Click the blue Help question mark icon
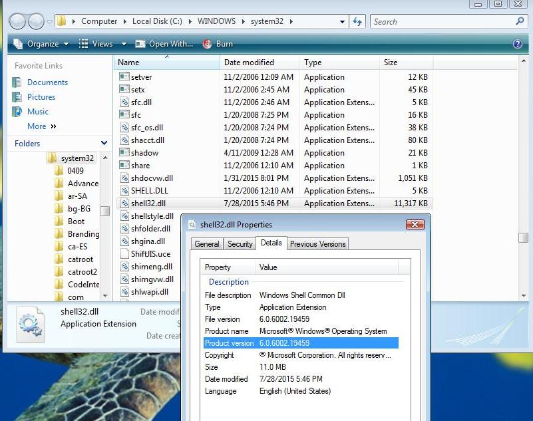Screen dimensions: 533x421 point(518,44)
